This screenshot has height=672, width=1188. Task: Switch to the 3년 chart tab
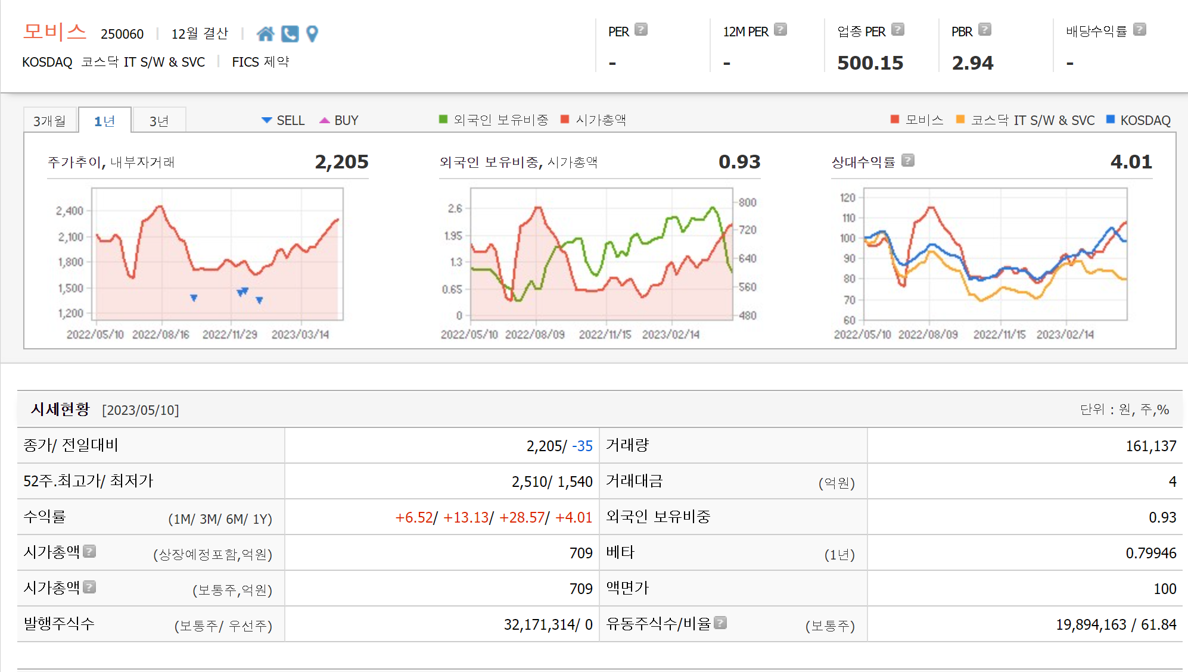pyautogui.click(x=158, y=121)
